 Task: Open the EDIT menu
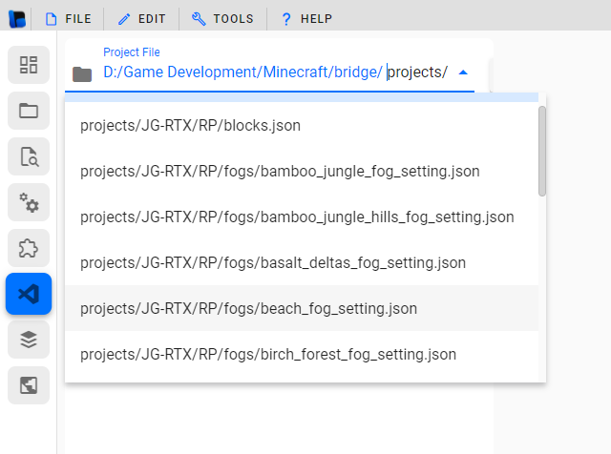[x=141, y=19]
